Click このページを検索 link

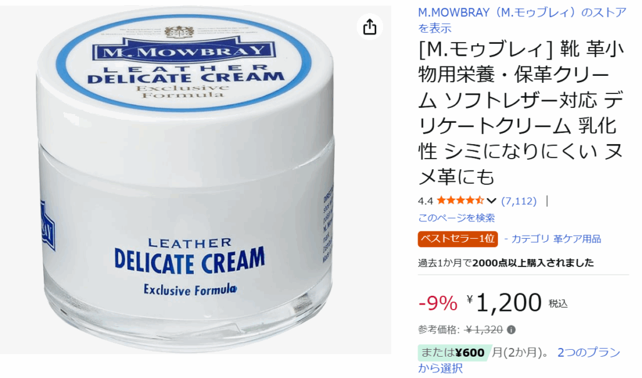coord(456,218)
